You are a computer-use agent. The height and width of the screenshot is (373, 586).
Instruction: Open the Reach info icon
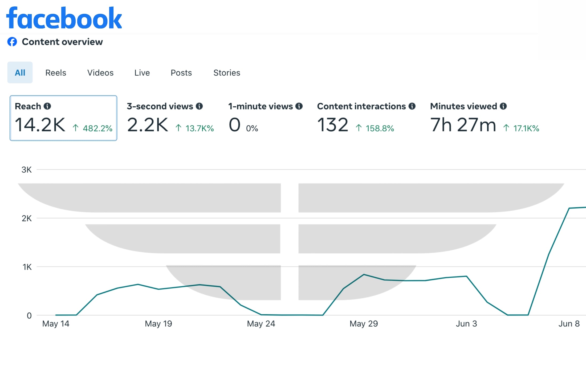47,106
